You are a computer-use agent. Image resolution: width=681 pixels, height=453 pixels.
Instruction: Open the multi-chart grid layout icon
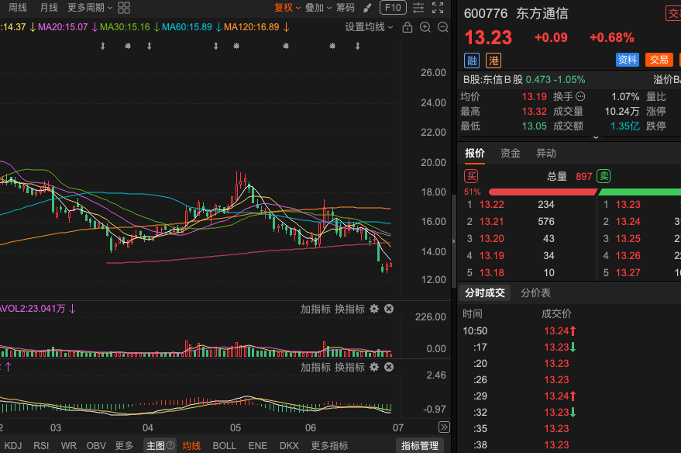124,8
